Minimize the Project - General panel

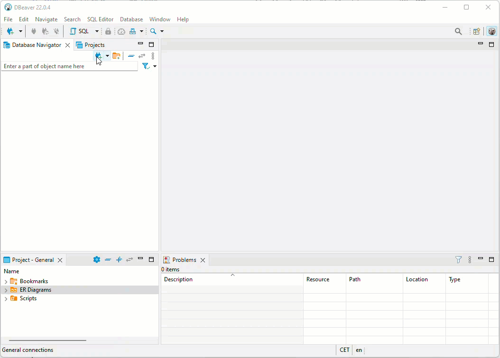point(140,259)
